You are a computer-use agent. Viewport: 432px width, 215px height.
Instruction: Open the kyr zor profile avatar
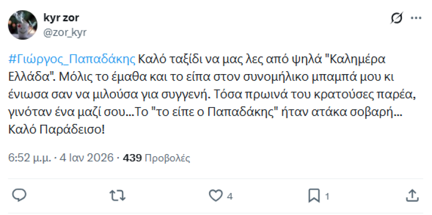pyautogui.click(x=23, y=25)
